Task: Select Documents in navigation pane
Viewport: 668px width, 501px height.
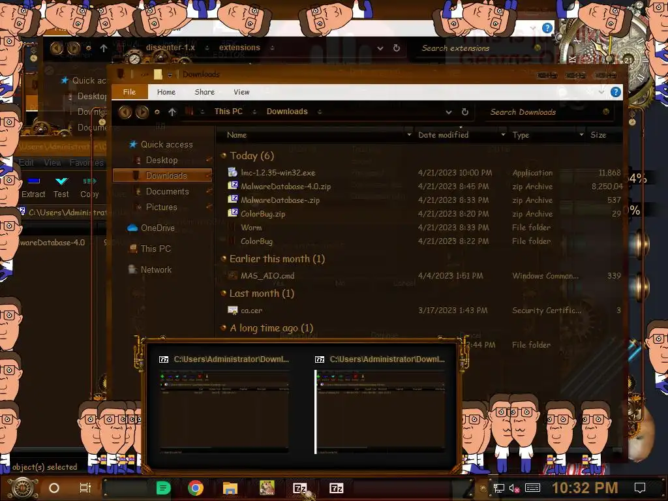Action: 167,191
